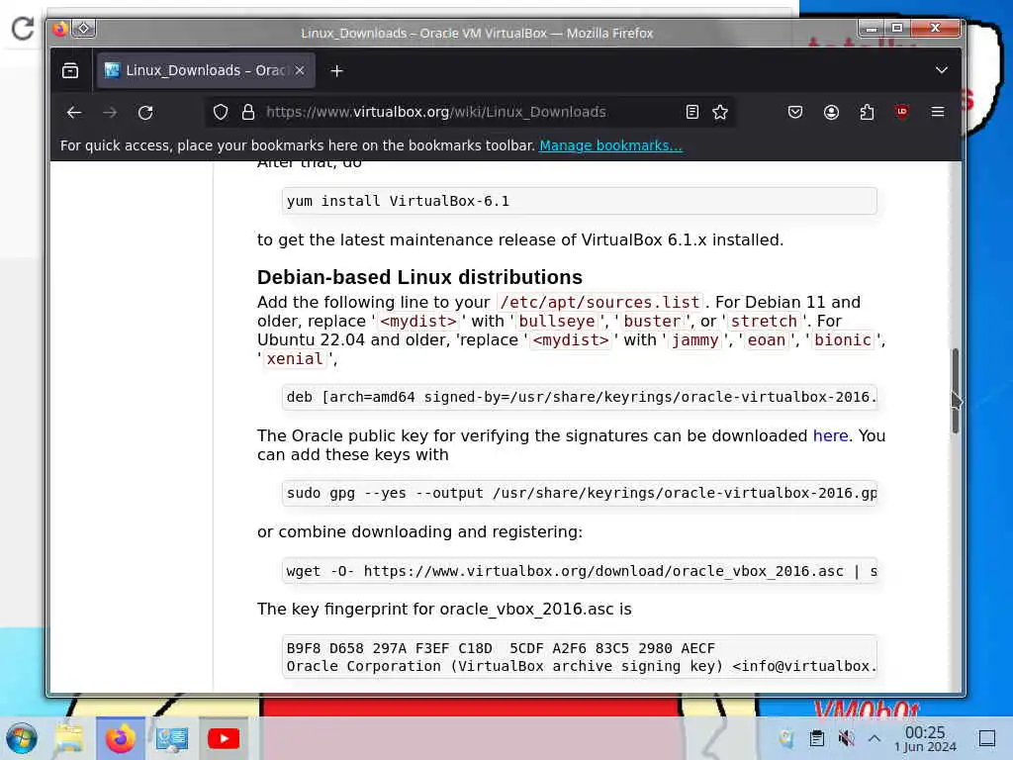Screen dimensions: 1013x760
Task: Click the reload icon in background window
Action: pos(23,28)
